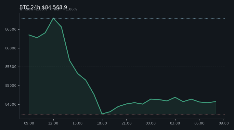The width and height of the screenshot is (234, 130).
Task: Click the 86000 y-axis label
Action: click(11, 48)
